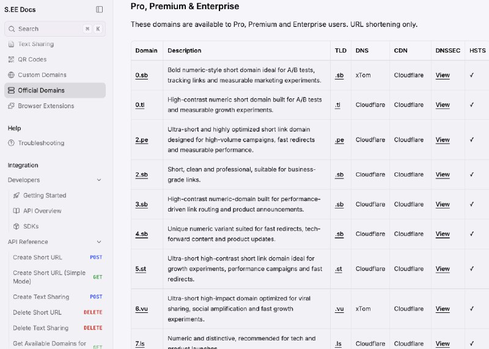Go to S.EE Docs home title

point(20,9)
